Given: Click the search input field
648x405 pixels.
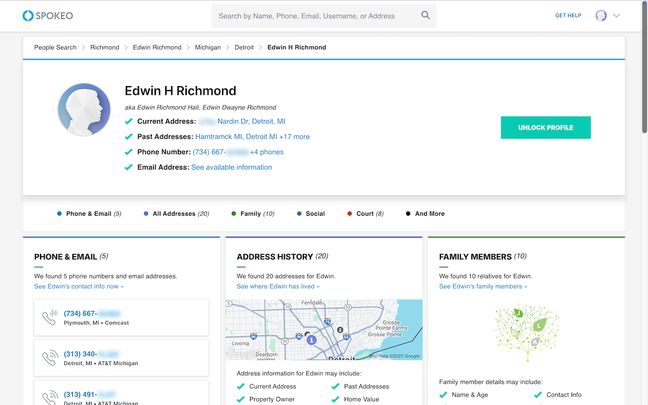Looking at the screenshot, I should coord(314,16).
